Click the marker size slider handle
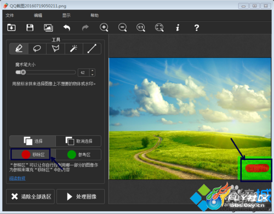Image resolution: width=274 pixels, height=214 pixels. tap(23, 72)
